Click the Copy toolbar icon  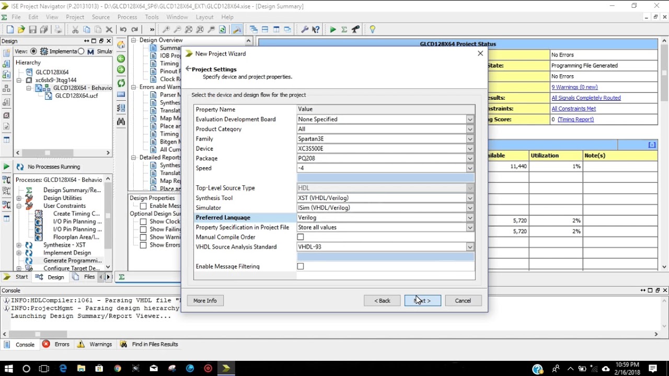(x=87, y=30)
